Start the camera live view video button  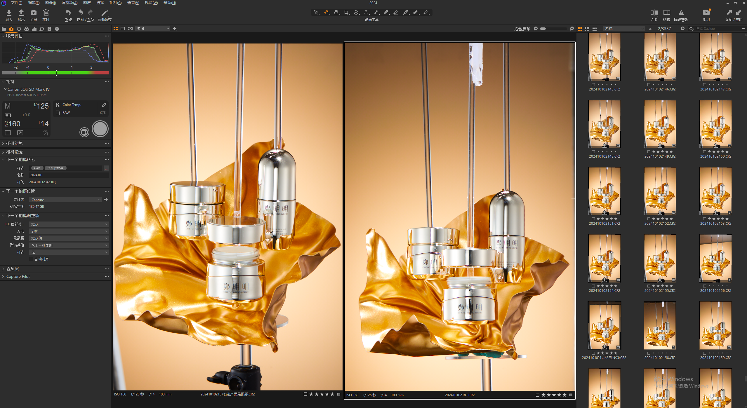click(x=84, y=132)
